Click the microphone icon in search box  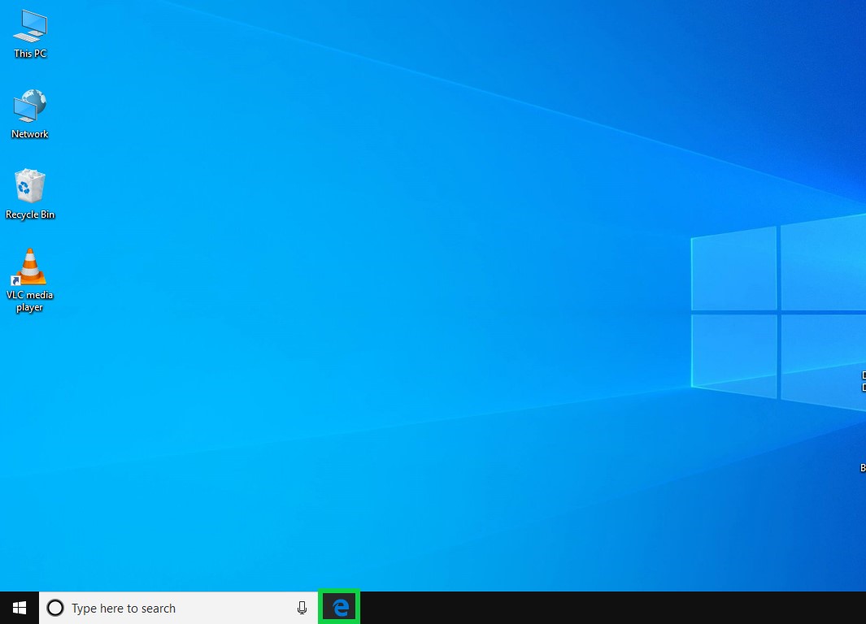[302, 608]
